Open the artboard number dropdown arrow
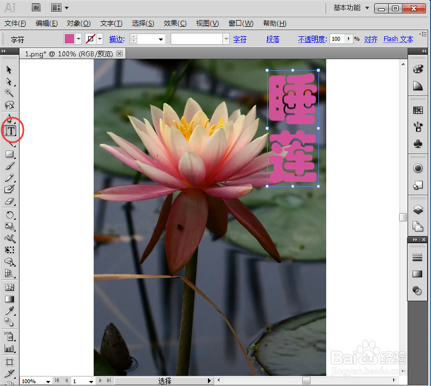This screenshot has height=386, width=431. click(x=91, y=382)
